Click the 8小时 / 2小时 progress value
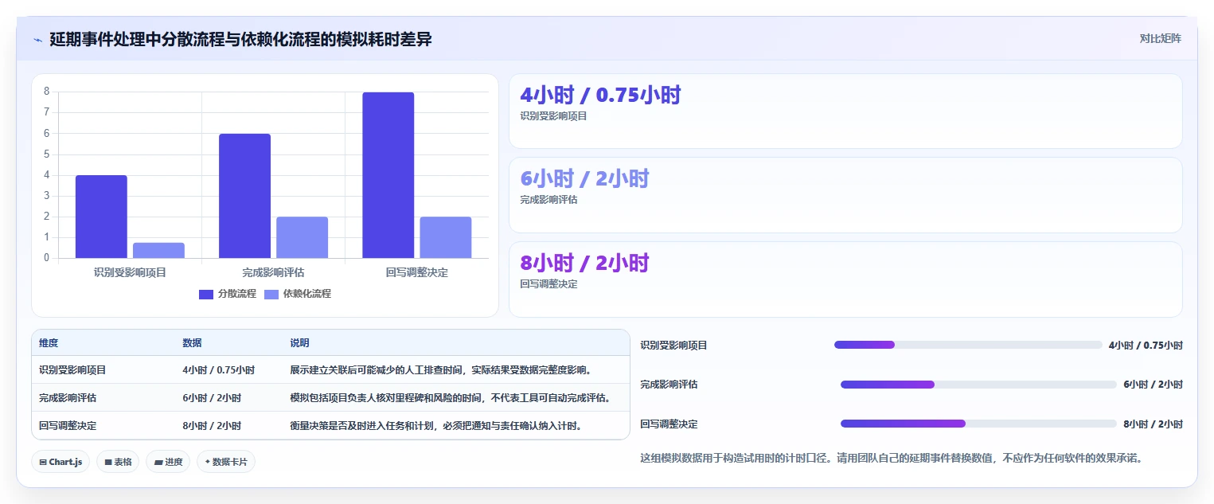 click(x=1153, y=424)
